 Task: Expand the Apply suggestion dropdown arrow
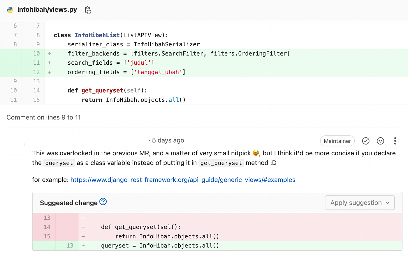point(388,203)
